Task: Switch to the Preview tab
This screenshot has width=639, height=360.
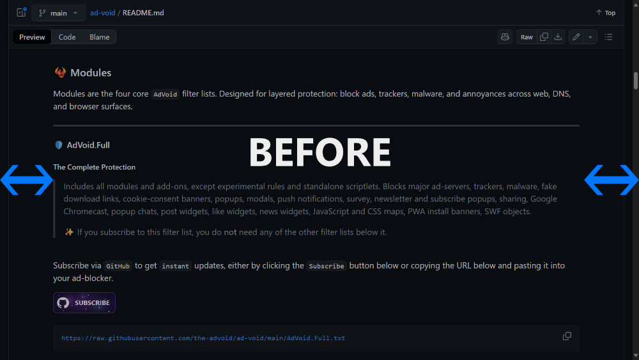Action: pyautogui.click(x=32, y=37)
